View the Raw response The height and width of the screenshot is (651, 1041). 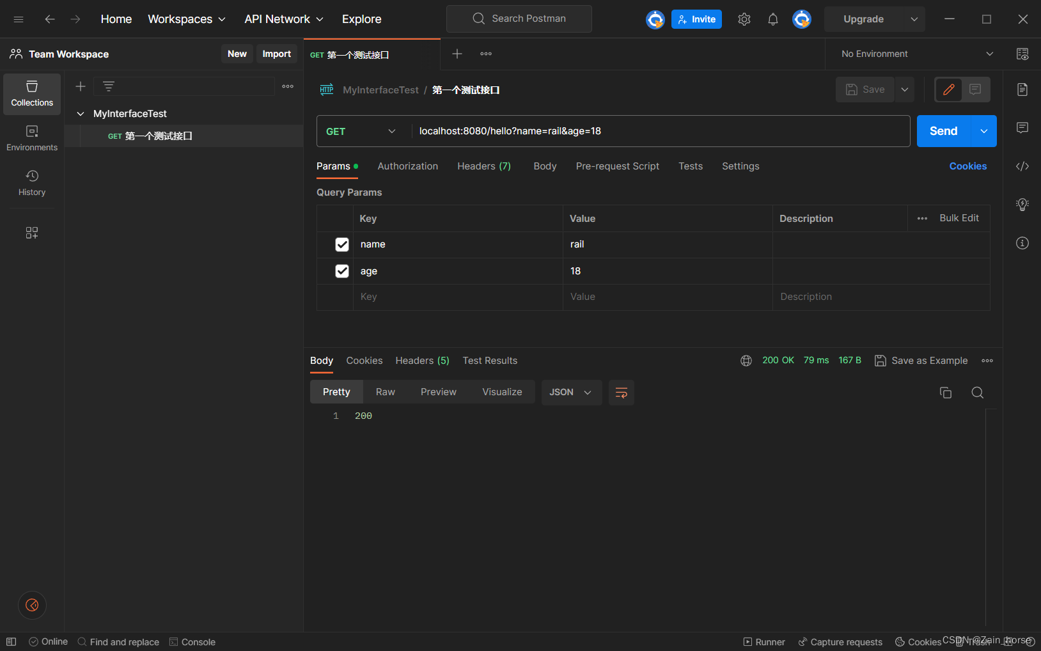[386, 392]
